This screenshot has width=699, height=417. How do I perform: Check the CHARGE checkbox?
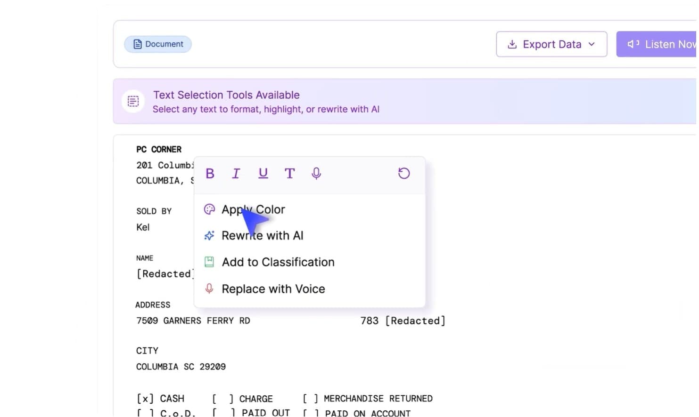pos(222,398)
